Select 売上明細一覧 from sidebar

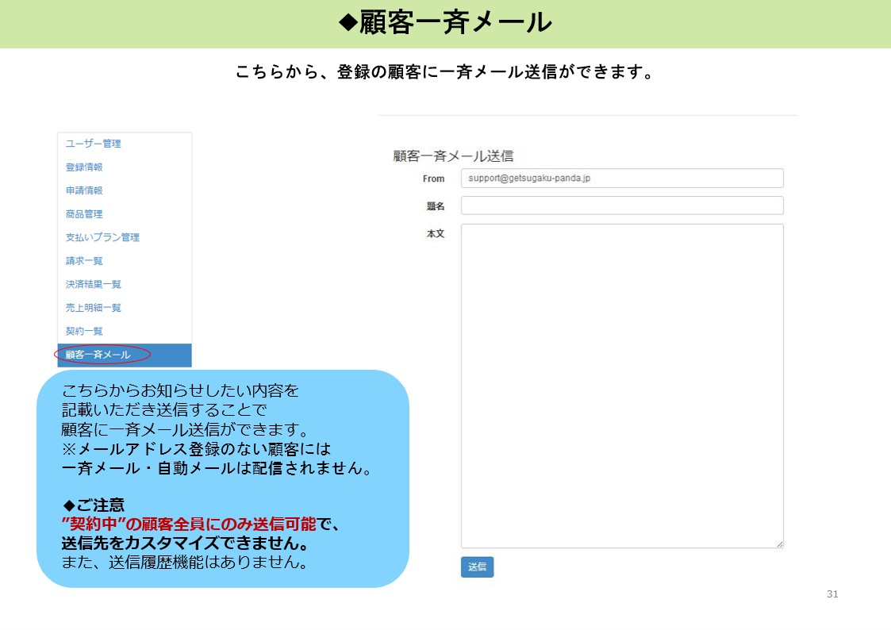click(x=93, y=308)
